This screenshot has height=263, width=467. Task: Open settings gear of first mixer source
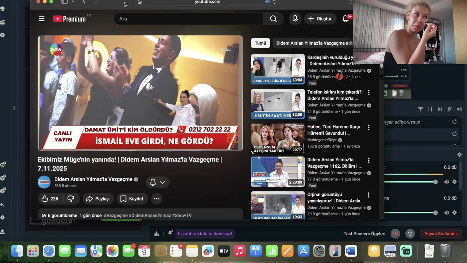(455, 182)
